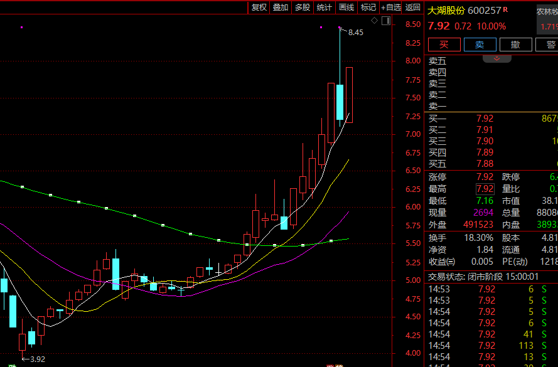The width and height of the screenshot is (558, 367).
Task: Click the 返回 back button
Action: (413, 7)
